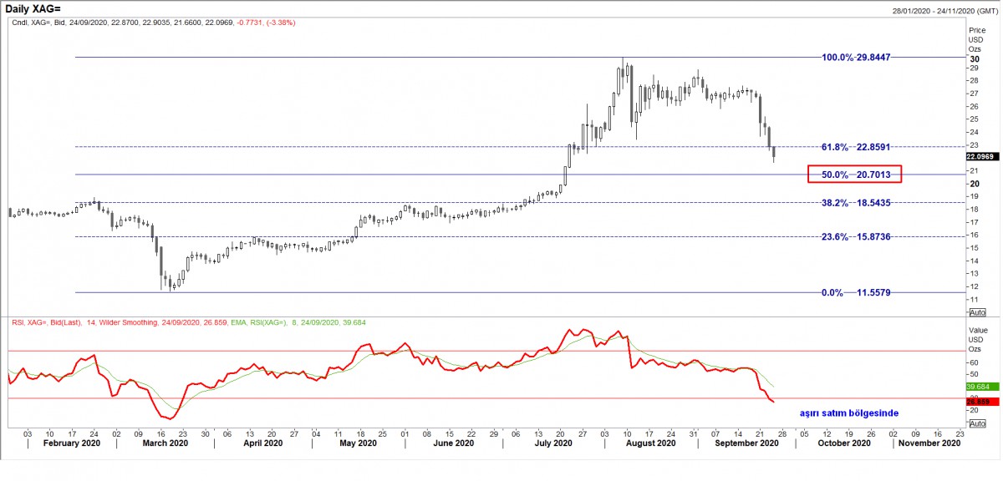Click the 'aşırı satım bölgesinde' annotation text

(x=849, y=413)
